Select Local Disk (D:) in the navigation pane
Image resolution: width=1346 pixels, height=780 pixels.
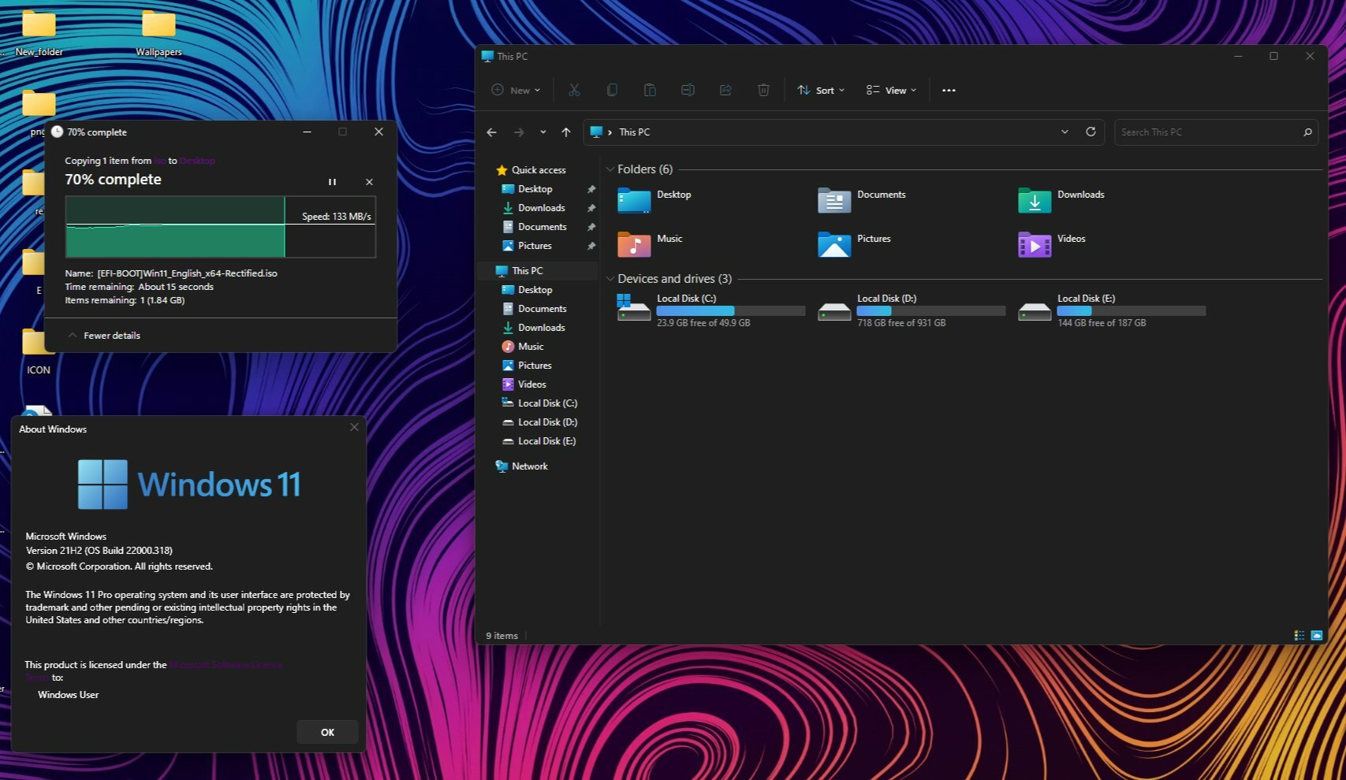[x=547, y=422]
